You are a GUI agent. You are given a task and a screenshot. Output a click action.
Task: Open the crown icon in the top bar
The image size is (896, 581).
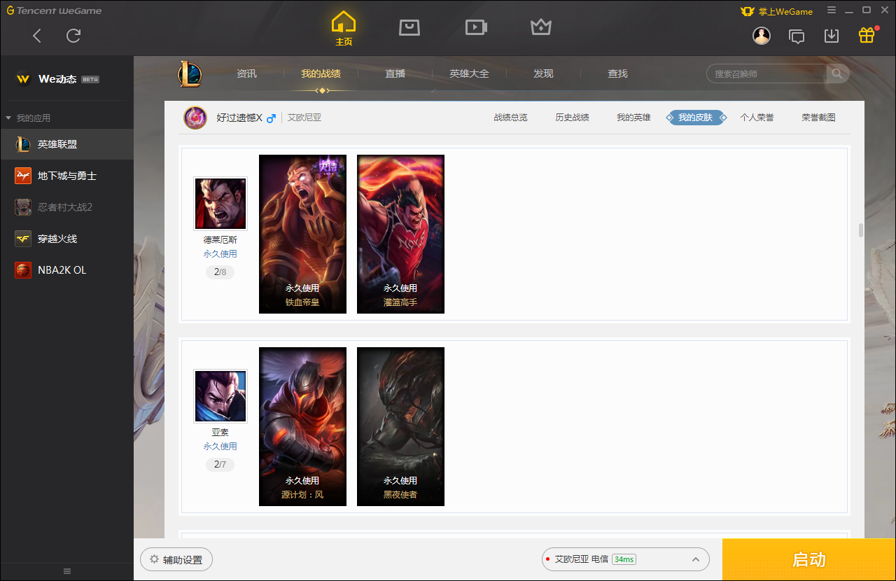click(541, 27)
